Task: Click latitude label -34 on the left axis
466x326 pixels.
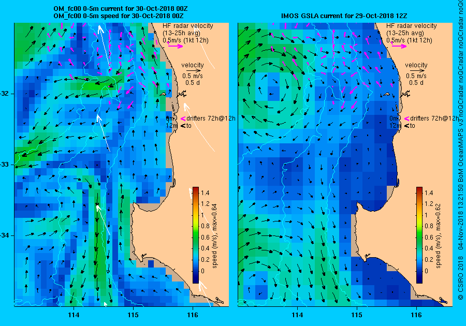Action: (5, 235)
